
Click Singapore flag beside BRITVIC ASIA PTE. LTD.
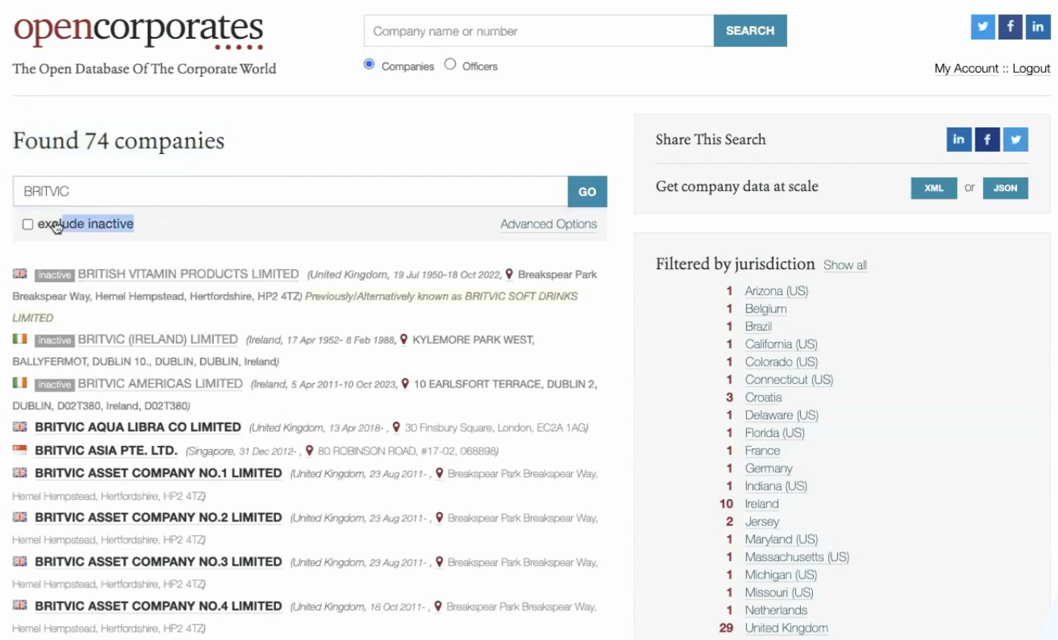point(20,450)
